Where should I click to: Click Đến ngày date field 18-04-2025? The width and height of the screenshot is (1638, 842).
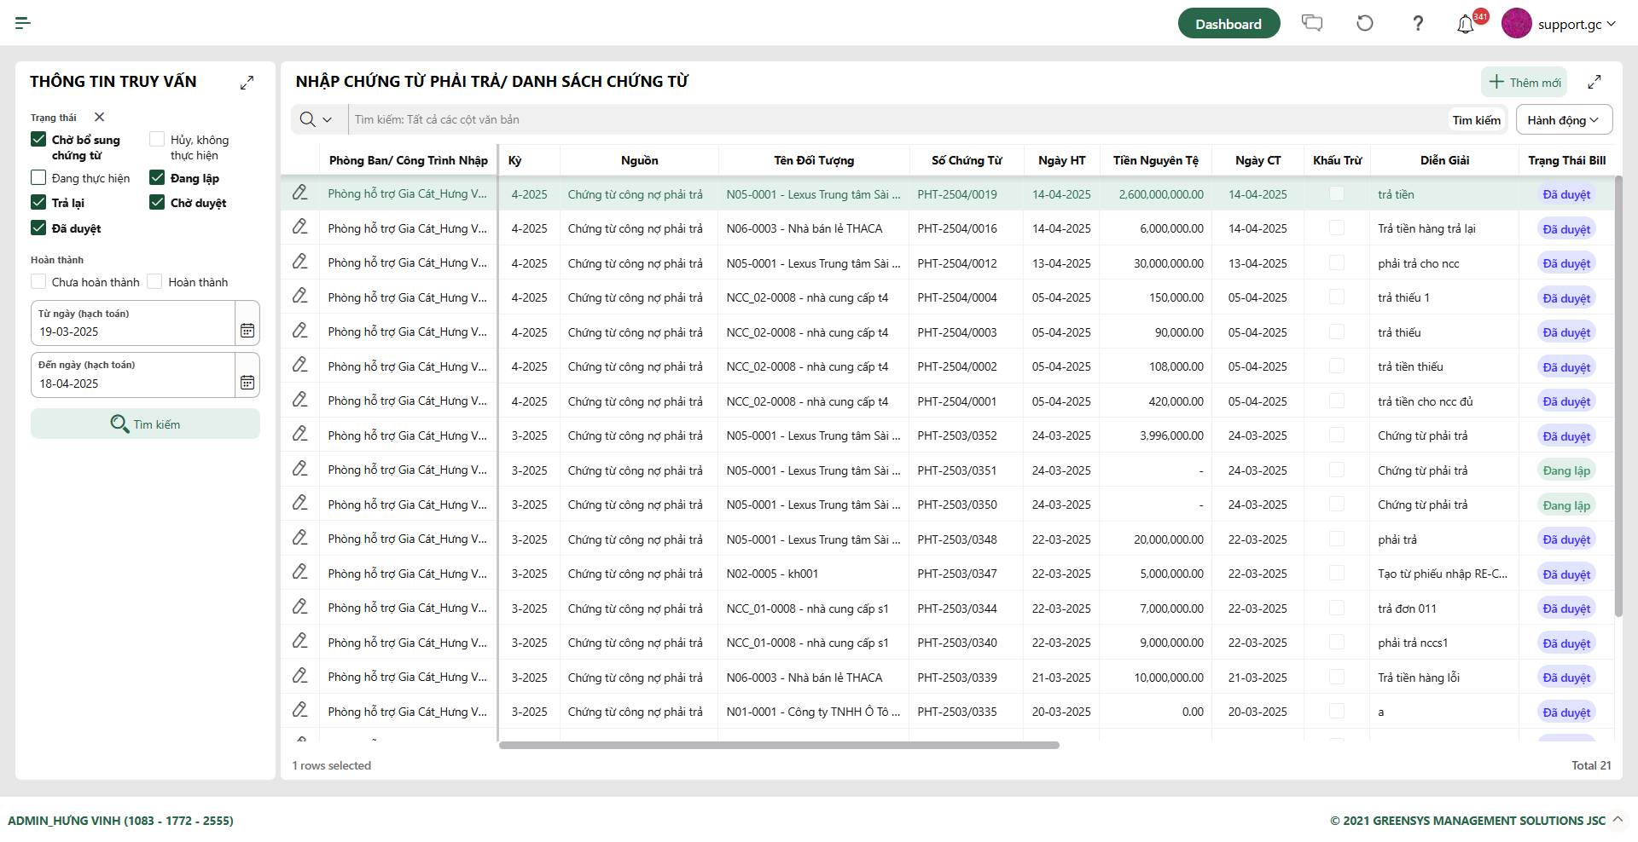133,375
